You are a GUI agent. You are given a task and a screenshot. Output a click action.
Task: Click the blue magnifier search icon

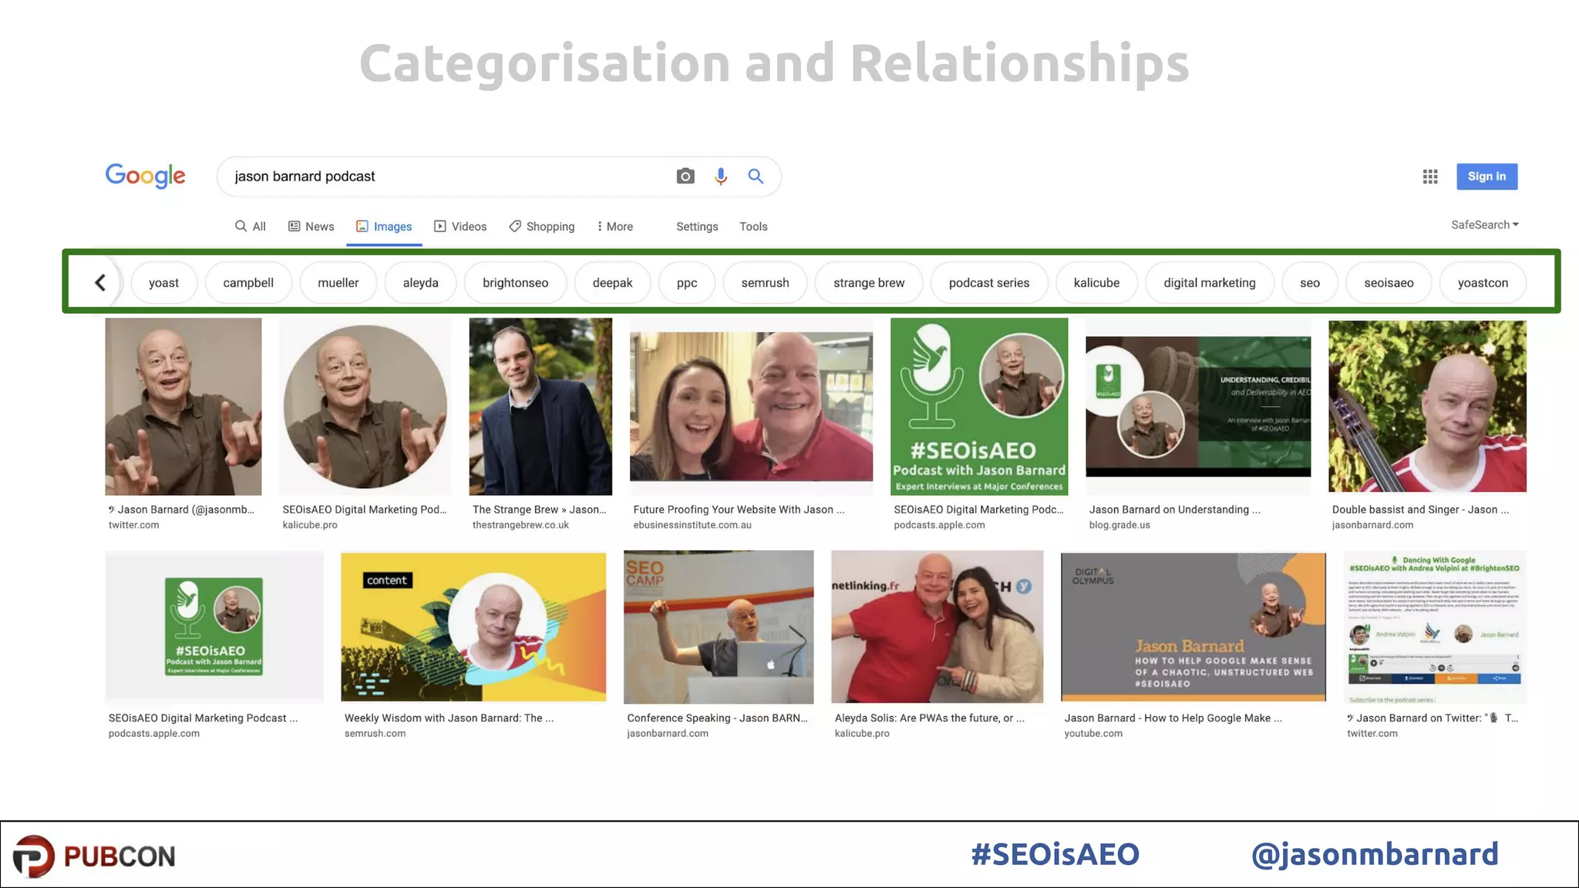point(756,177)
